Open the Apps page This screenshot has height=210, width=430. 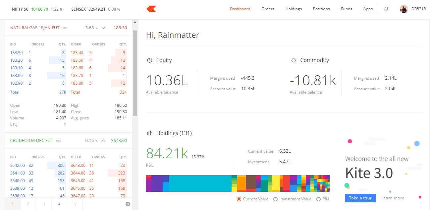click(x=368, y=9)
